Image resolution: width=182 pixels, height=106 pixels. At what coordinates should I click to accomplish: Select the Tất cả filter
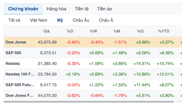(14, 20)
